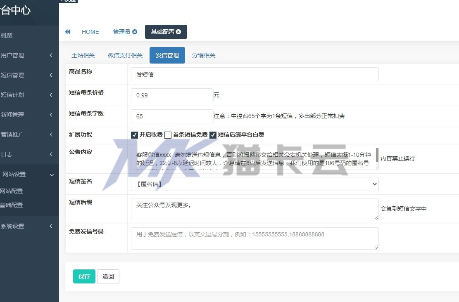Open 基础配置 in the sidebar submenu
Image resolution: width=459 pixels, height=302 pixels.
pyautogui.click(x=12, y=205)
